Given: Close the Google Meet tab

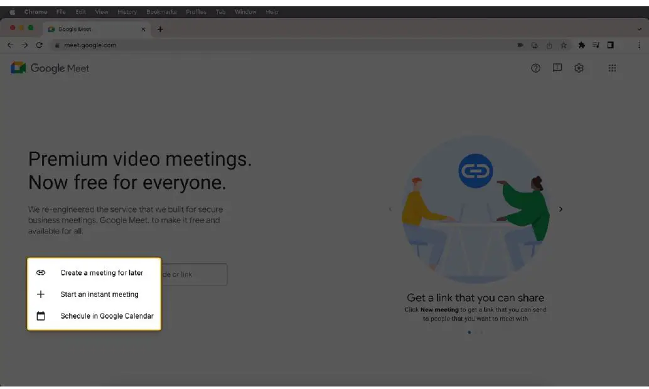Looking at the screenshot, I should 143,29.
